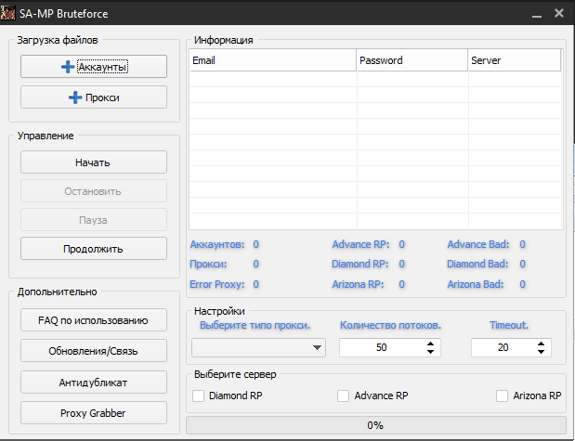Click the Password column header
The image size is (575, 441).
pyautogui.click(x=412, y=60)
